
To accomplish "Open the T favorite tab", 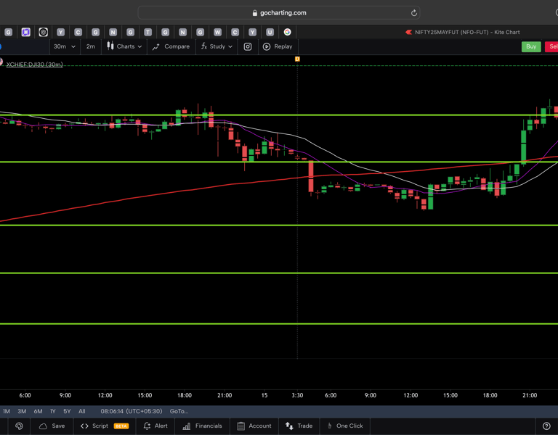I will coord(147,33).
